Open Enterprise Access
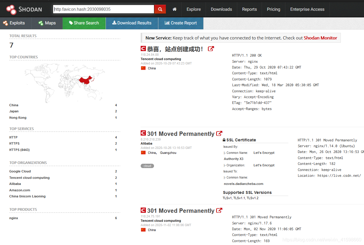Image resolution: width=364 pixels, height=245 pixels. [307, 9]
